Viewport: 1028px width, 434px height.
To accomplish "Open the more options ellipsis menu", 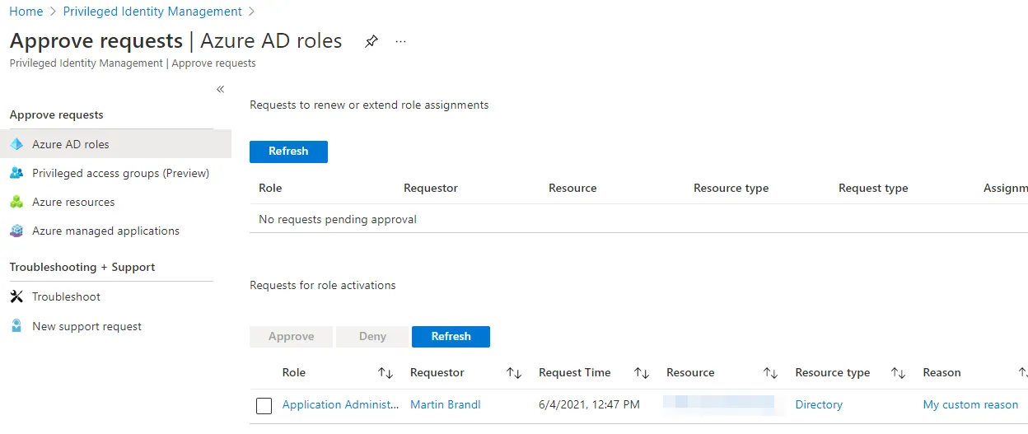I will pos(401,41).
